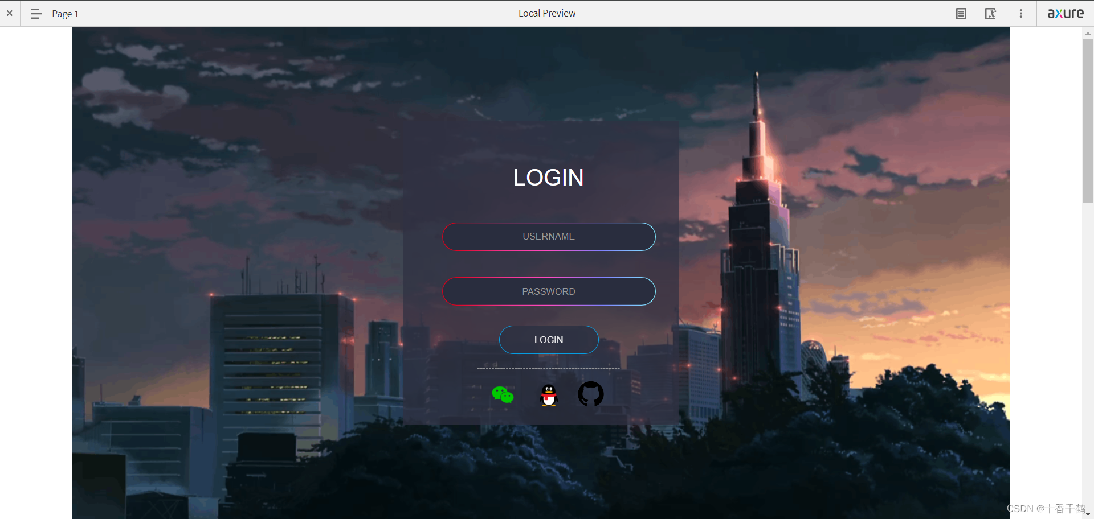Screen dimensions: 1094x519
Task: Open the documentation notes icon
Action: 961,14
